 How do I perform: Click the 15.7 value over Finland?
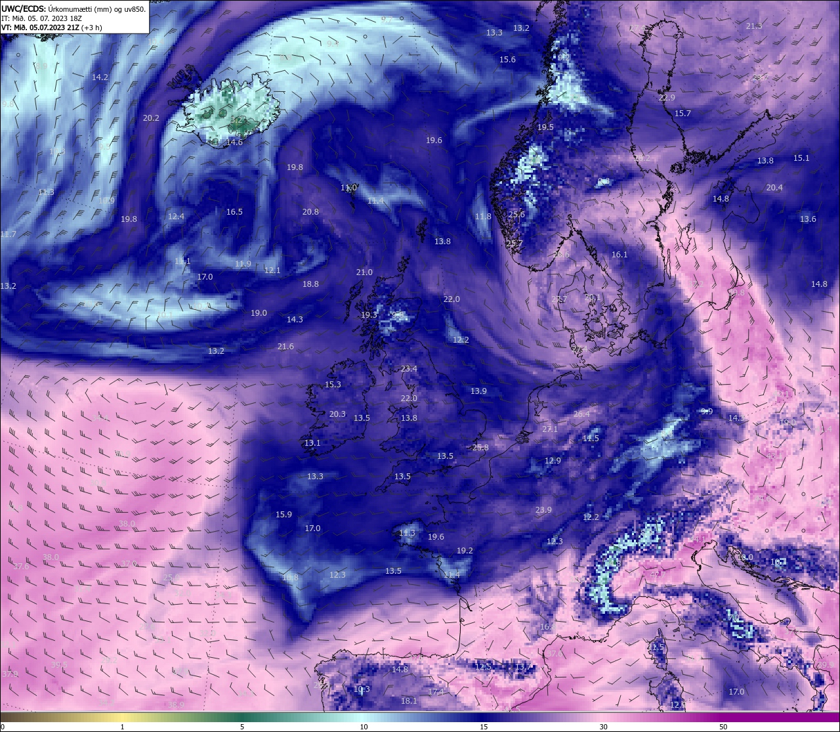pos(682,114)
